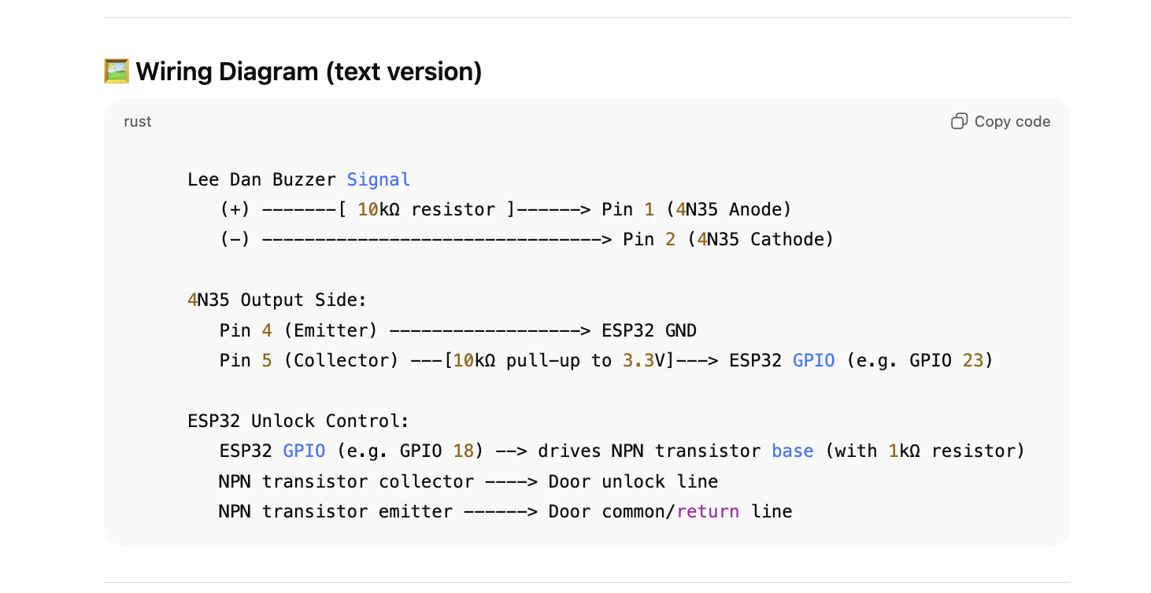Image resolution: width=1151 pixels, height=593 pixels.
Task: Click the picture emoji in the heading
Action: pos(117,71)
